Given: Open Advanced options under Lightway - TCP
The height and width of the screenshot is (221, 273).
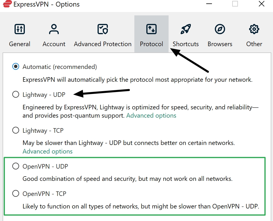Looking at the screenshot, I should (47, 151).
